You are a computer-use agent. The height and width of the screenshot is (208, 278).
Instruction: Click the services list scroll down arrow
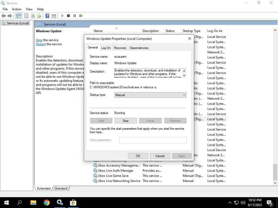click(x=275, y=183)
